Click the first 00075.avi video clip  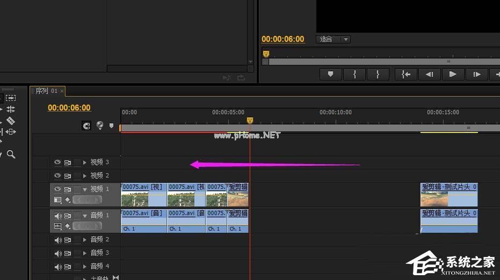pos(143,195)
